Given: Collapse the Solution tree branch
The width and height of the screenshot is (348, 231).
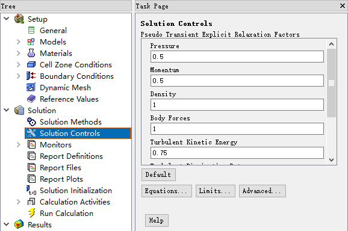Looking at the screenshot, I should point(7,109).
